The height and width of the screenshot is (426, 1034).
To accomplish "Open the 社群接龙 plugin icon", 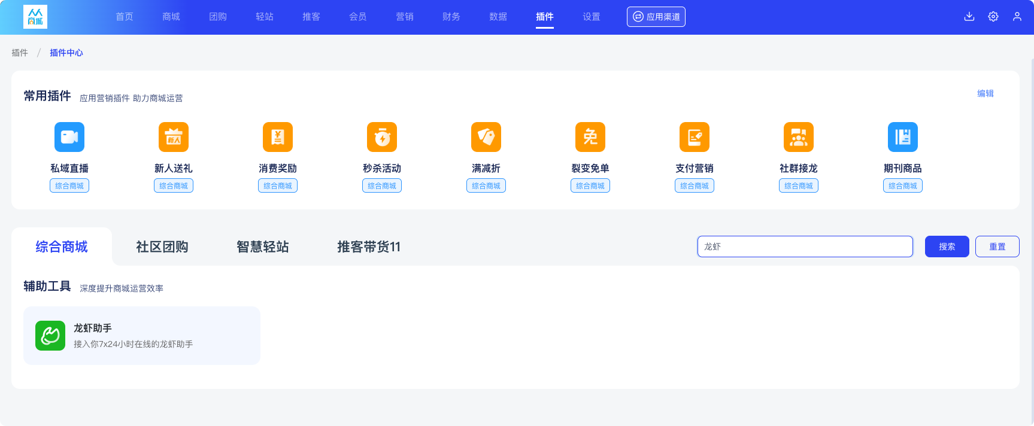I will coord(799,137).
